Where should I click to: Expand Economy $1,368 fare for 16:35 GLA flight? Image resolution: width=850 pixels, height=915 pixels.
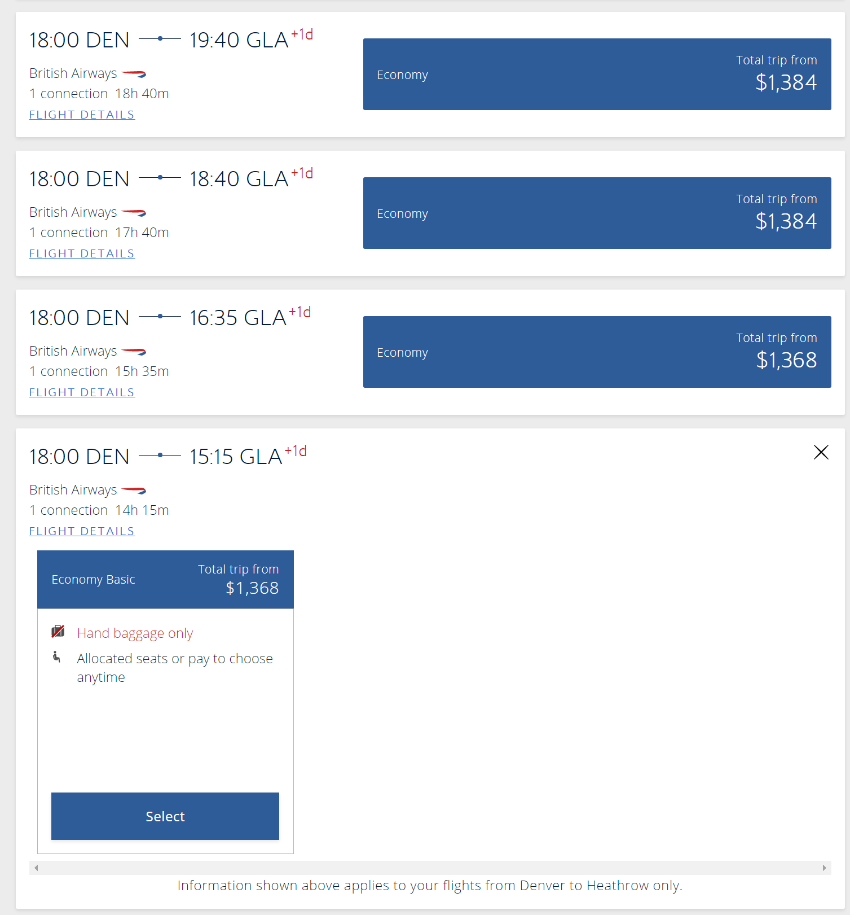pos(597,352)
